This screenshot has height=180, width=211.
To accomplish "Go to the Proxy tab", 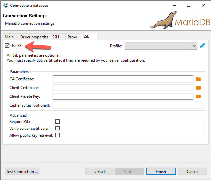I will (72, 37).
